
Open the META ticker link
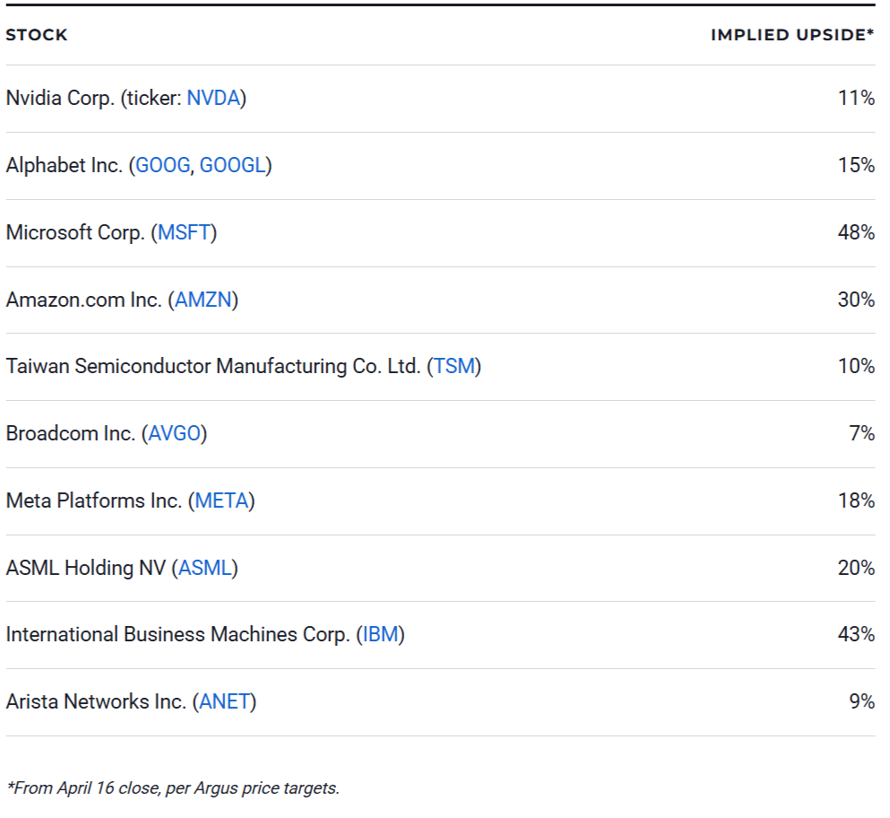pyautogui.click(x=221, y=500)
